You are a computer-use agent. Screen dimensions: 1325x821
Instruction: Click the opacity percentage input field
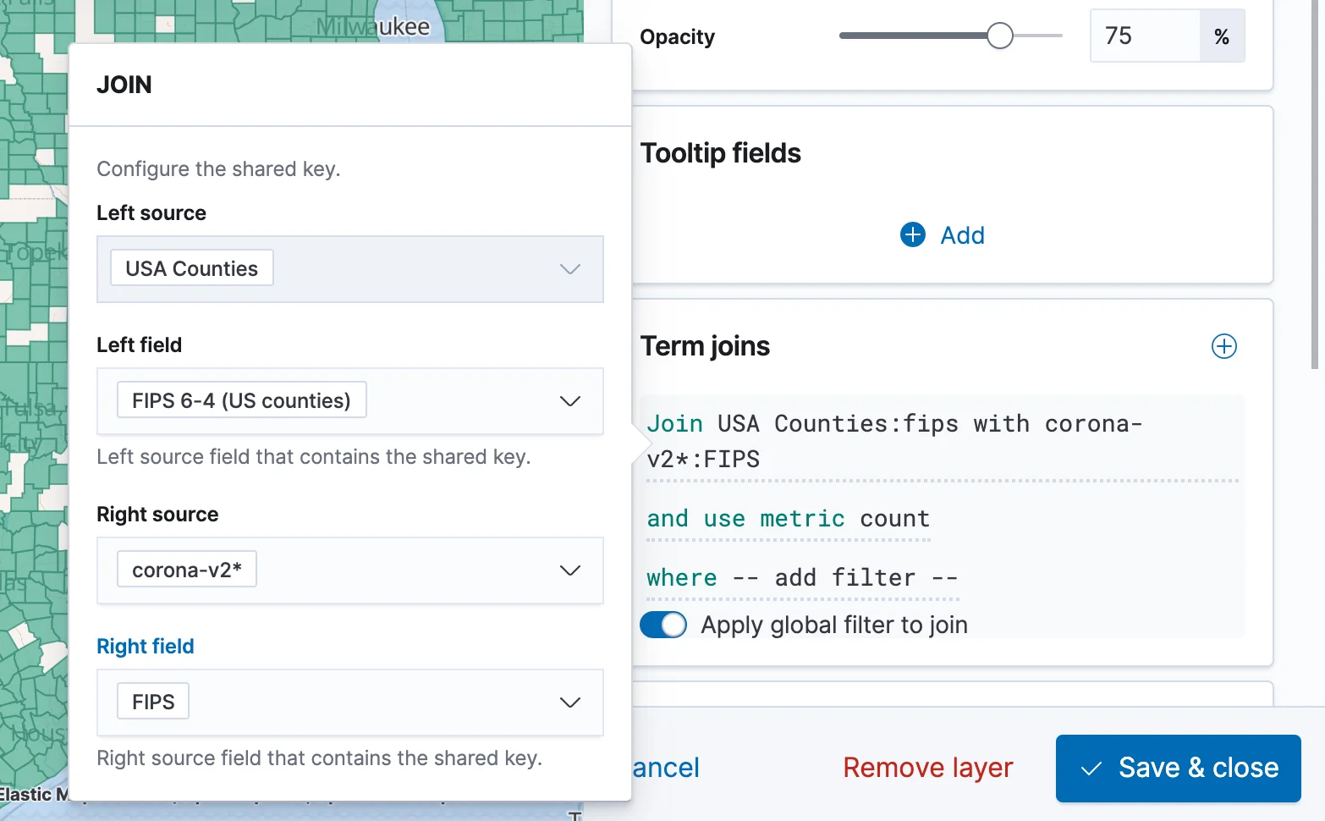pyautogui.click(x=1144, y=36)
